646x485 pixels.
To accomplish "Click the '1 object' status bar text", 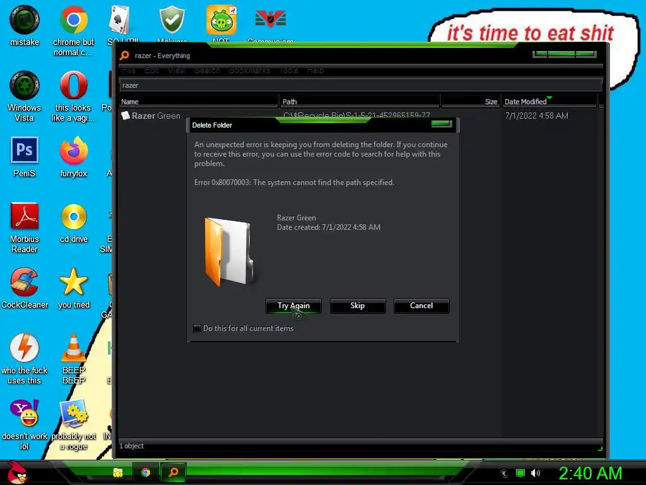I will tap(131, 446).
